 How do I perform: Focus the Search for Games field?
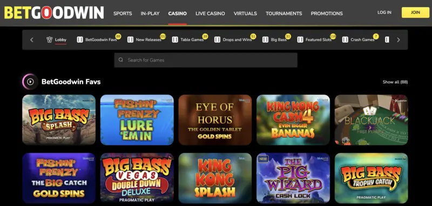tap(206, 60)
